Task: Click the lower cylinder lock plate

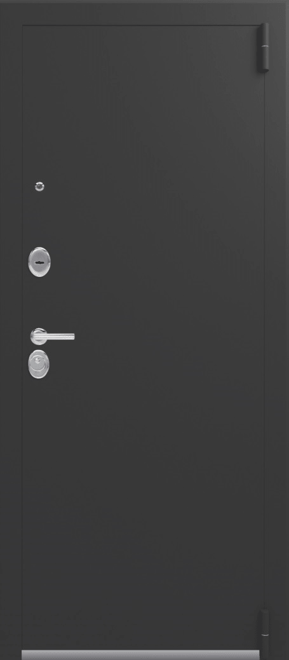Action: [38, 364]
